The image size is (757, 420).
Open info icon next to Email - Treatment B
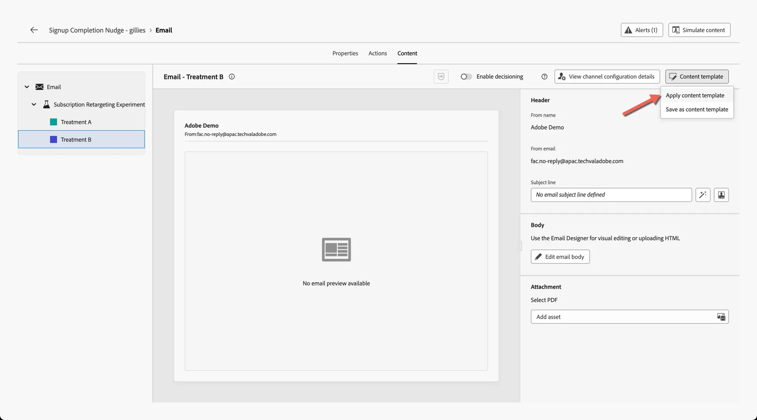232,77
